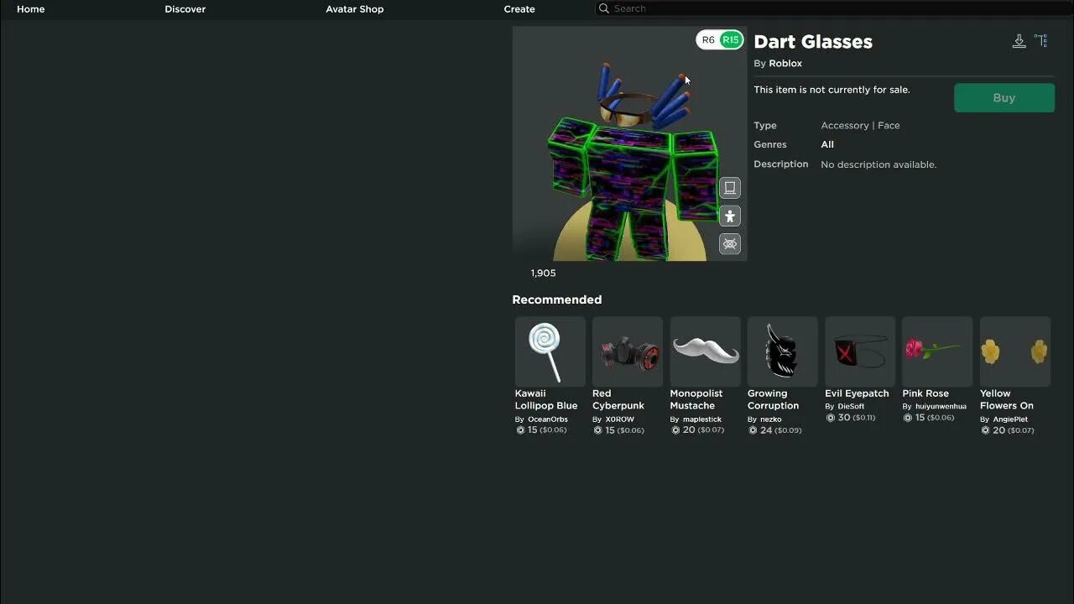Open creator OceanOrbs link
Screen dimensions: 1074x604
pos(548,419)
